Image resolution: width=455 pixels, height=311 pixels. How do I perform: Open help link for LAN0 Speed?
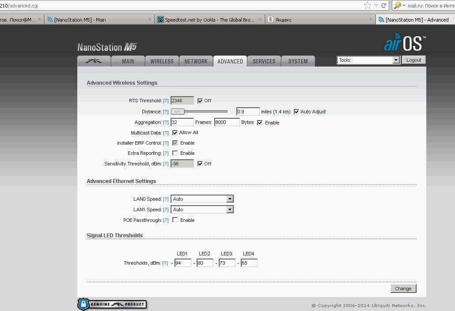point(166,199)
